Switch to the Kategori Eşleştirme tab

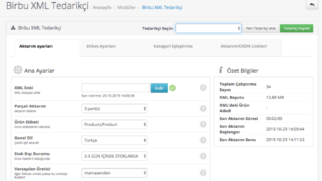[x=182, y=47]
